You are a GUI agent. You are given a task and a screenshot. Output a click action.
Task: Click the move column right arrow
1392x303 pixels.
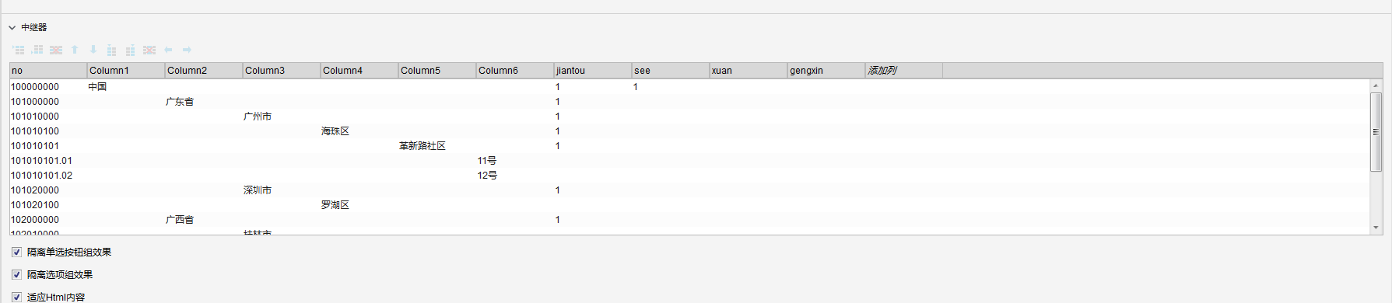tap(187, 50)
